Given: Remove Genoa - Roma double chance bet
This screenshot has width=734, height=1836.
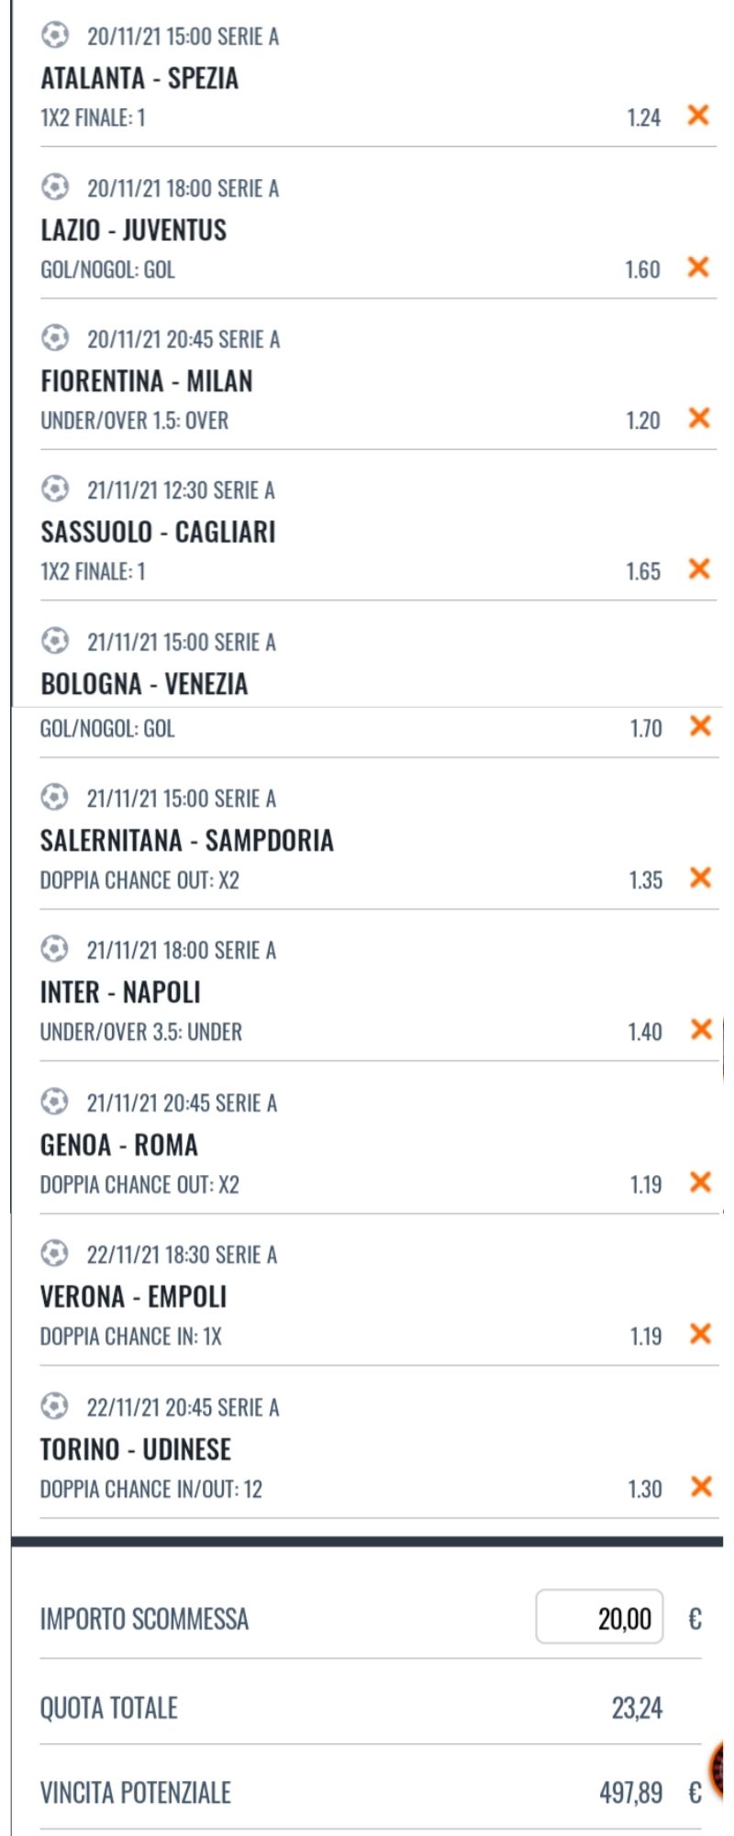Looking at the screenshot, I should [700, 1182].
